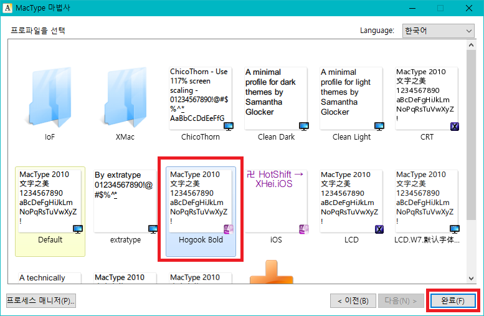484x316 pixels.
Task: Open the Language dropdown showing 한국어
Action: pos(438,31)
